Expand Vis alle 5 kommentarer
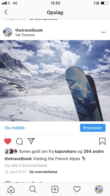110x196 pixels. 26,166
